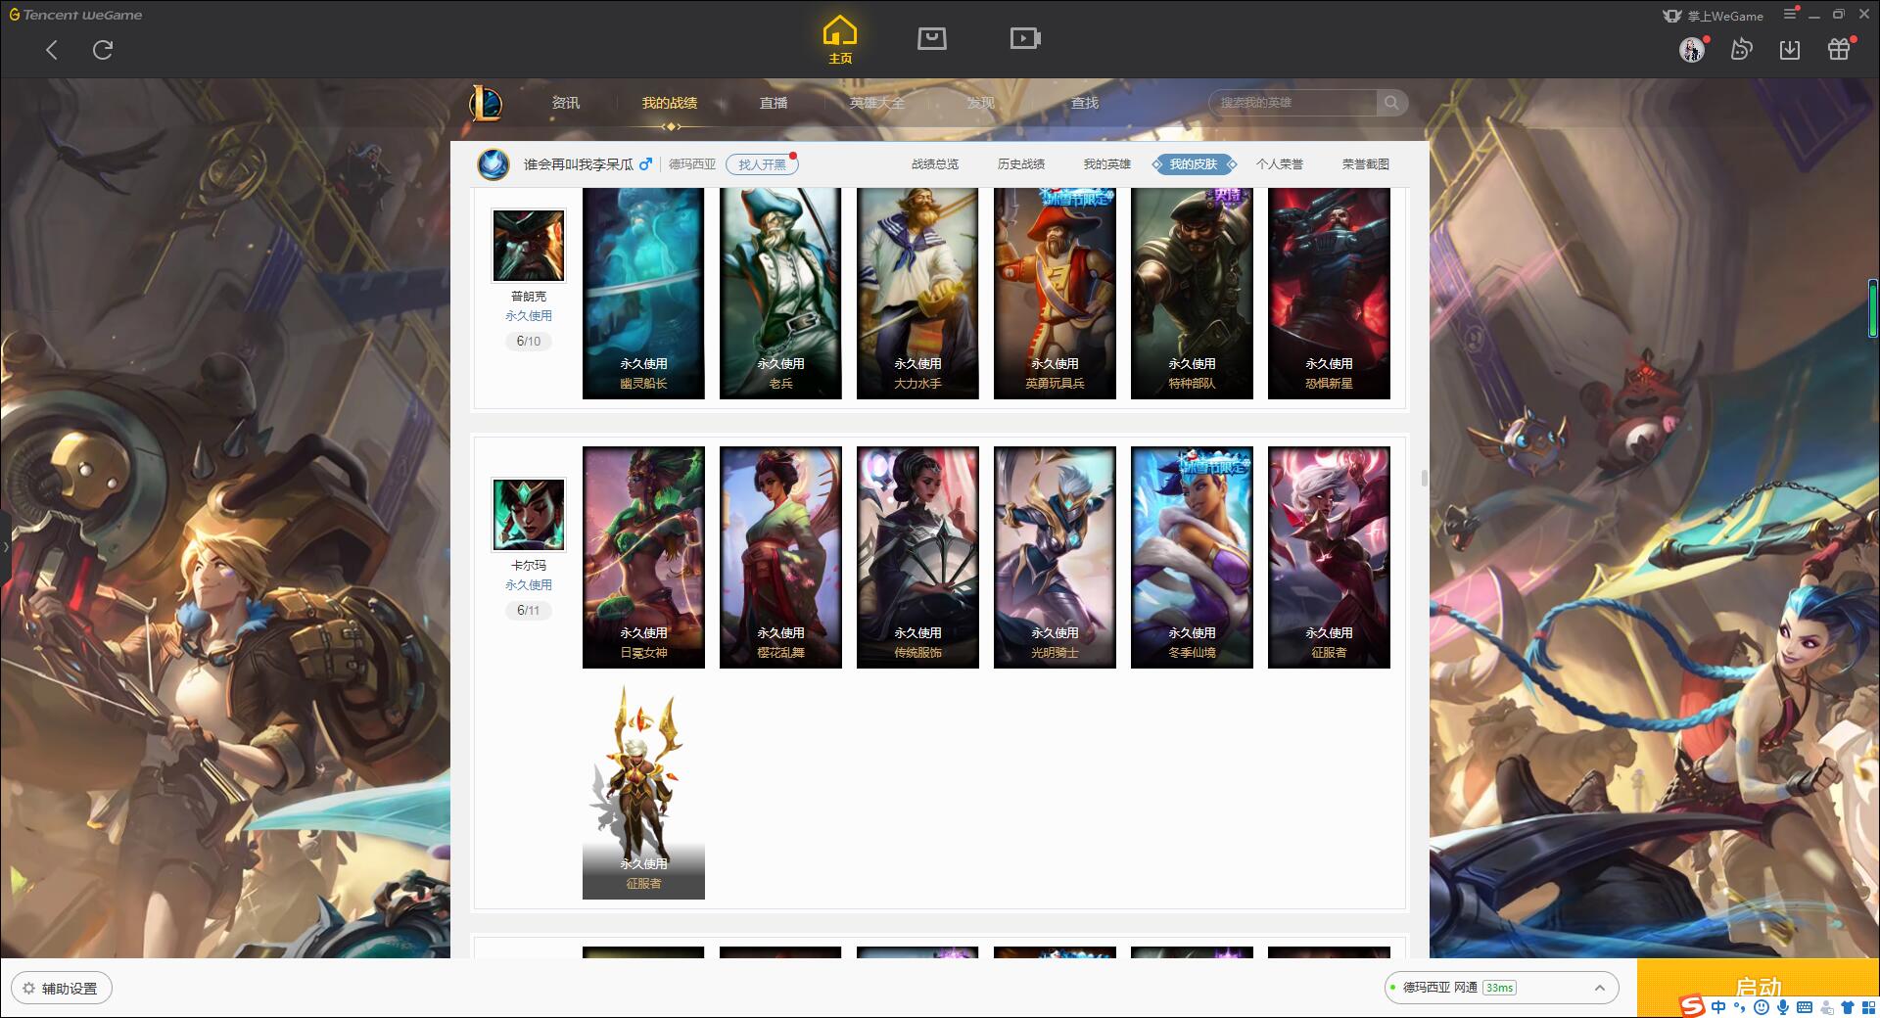Click the 启动 launch button
Image resolution: width=1880 pixels, height=1018 pixels.
[x=1758, y=988]
